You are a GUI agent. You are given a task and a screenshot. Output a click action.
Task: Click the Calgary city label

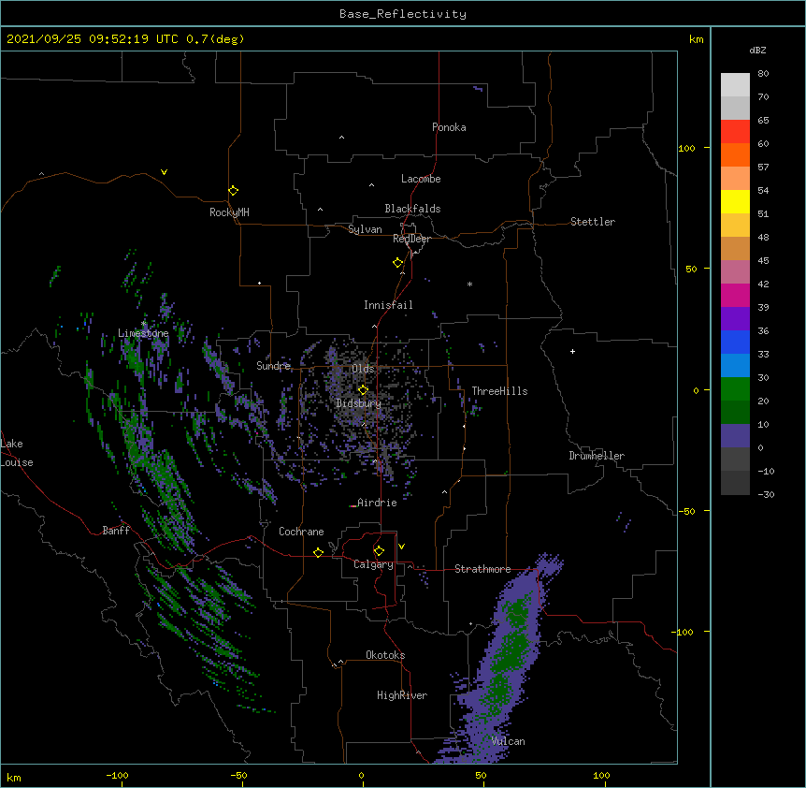373,564
